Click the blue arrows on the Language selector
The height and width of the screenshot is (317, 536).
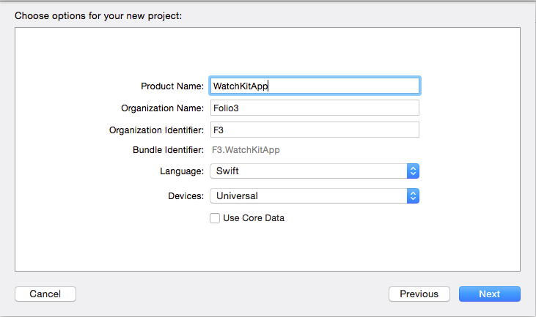(x=413, y=171)
